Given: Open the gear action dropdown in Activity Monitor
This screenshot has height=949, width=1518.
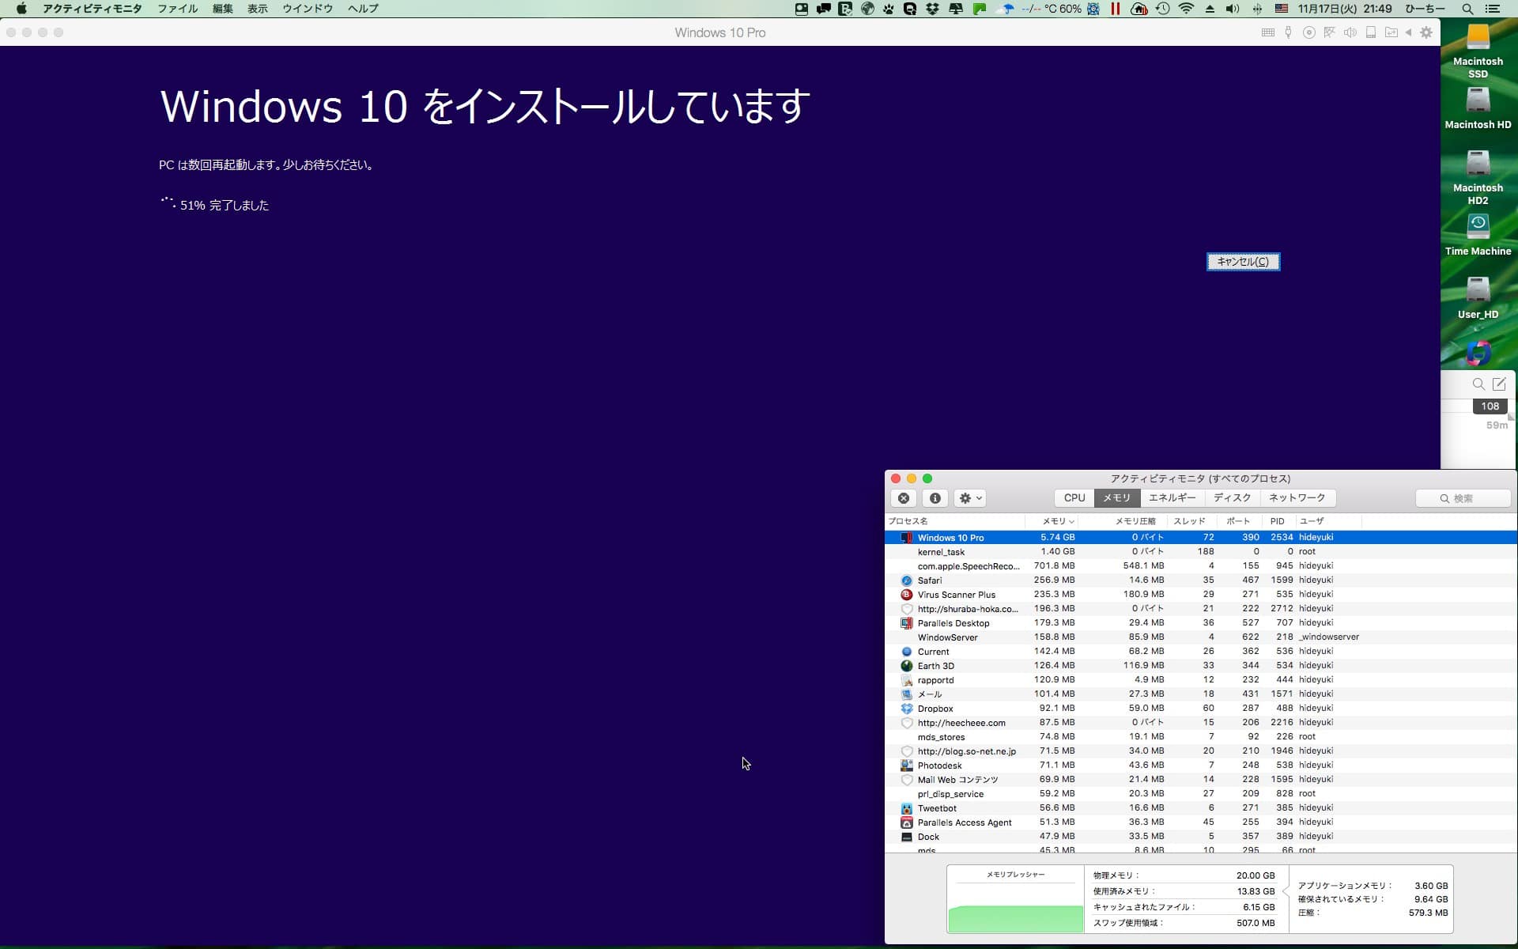Looking at the screenshot, I should tap(970, 498).
